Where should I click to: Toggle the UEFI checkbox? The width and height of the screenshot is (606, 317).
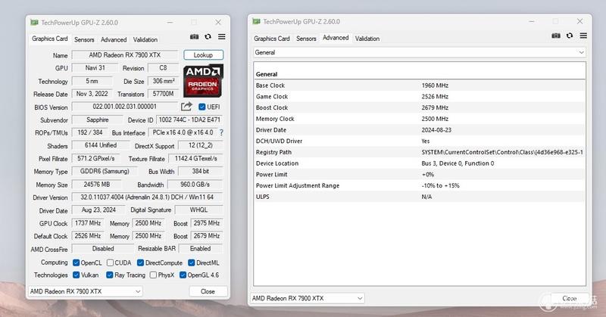coord(201,107)
